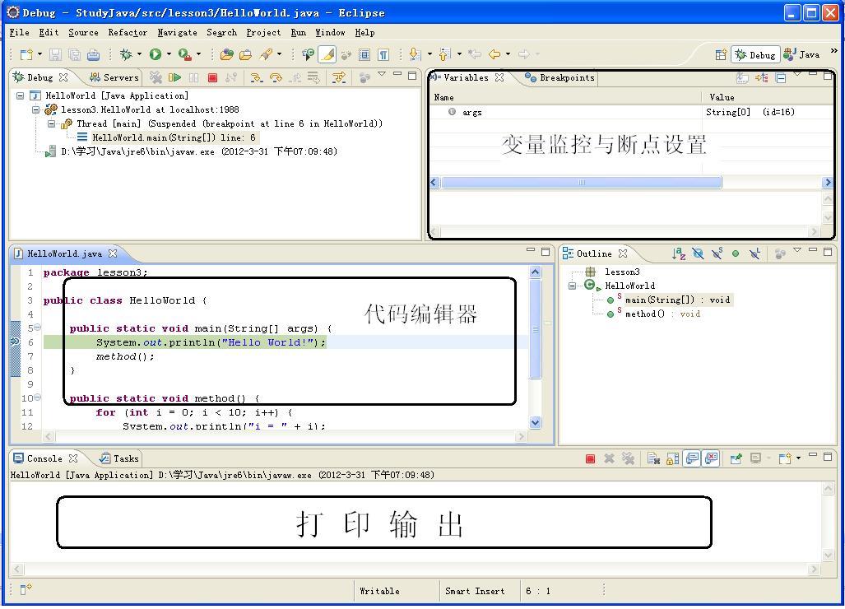Toggle Block Selection Mode icon
This screenshot has height=609, width=845.
[364, 54]
